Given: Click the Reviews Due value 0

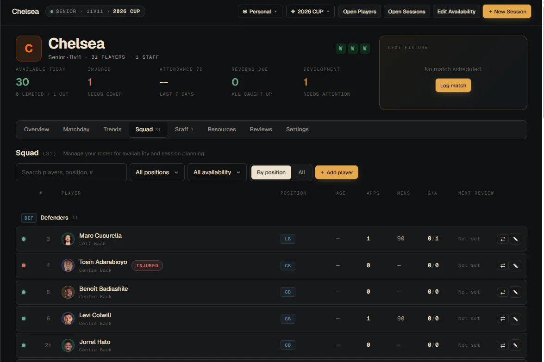Looking at the screenshot, I should [x=235, y=82].
